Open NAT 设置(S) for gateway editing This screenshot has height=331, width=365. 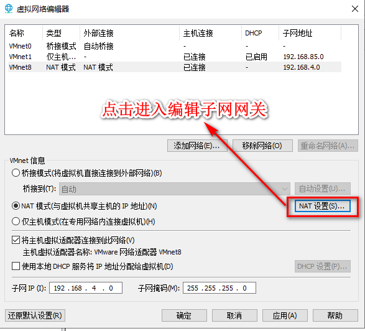point(322,206)
